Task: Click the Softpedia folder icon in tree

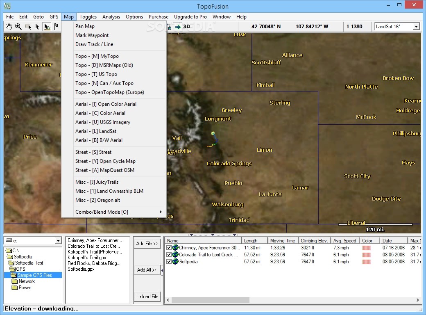Action: 10,257
